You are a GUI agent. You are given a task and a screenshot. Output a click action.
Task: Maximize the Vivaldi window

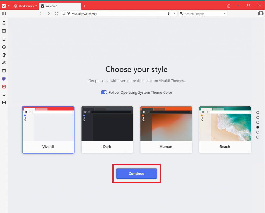[249, 5]
